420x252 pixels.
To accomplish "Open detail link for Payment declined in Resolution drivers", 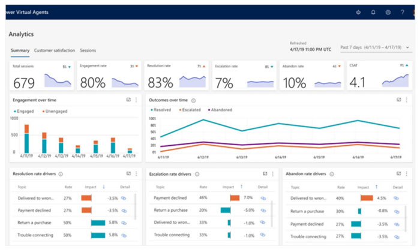I will point(124,211).
